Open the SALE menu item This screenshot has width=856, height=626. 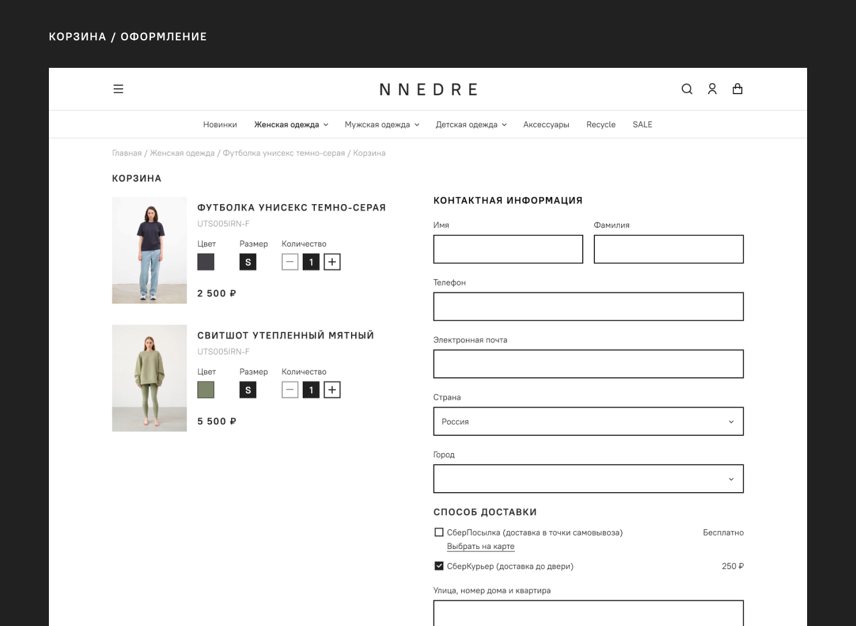[642, 125]
